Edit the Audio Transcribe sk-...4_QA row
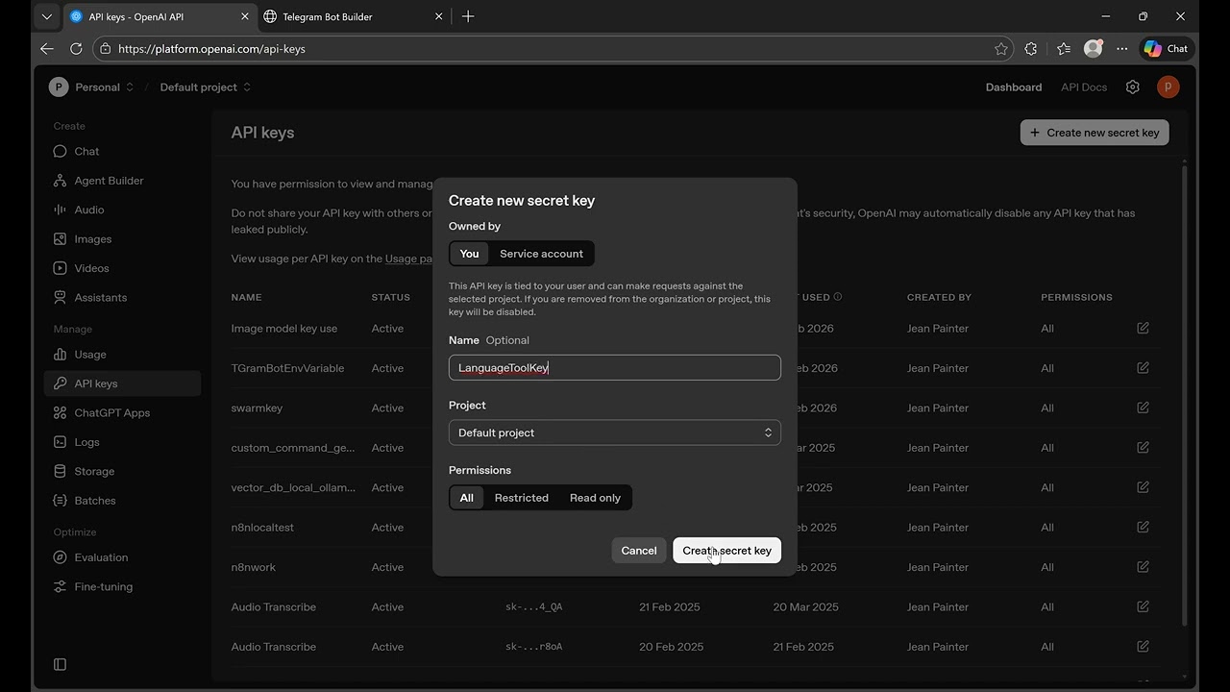 click(x=1143, y=607)
